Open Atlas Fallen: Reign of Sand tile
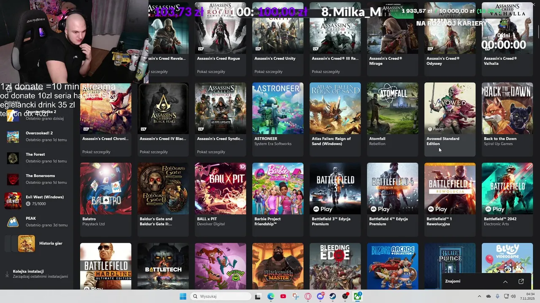Image resolution: width=540 pixels, height=303 pixels. pyautogui.click(x=335, y=120)
